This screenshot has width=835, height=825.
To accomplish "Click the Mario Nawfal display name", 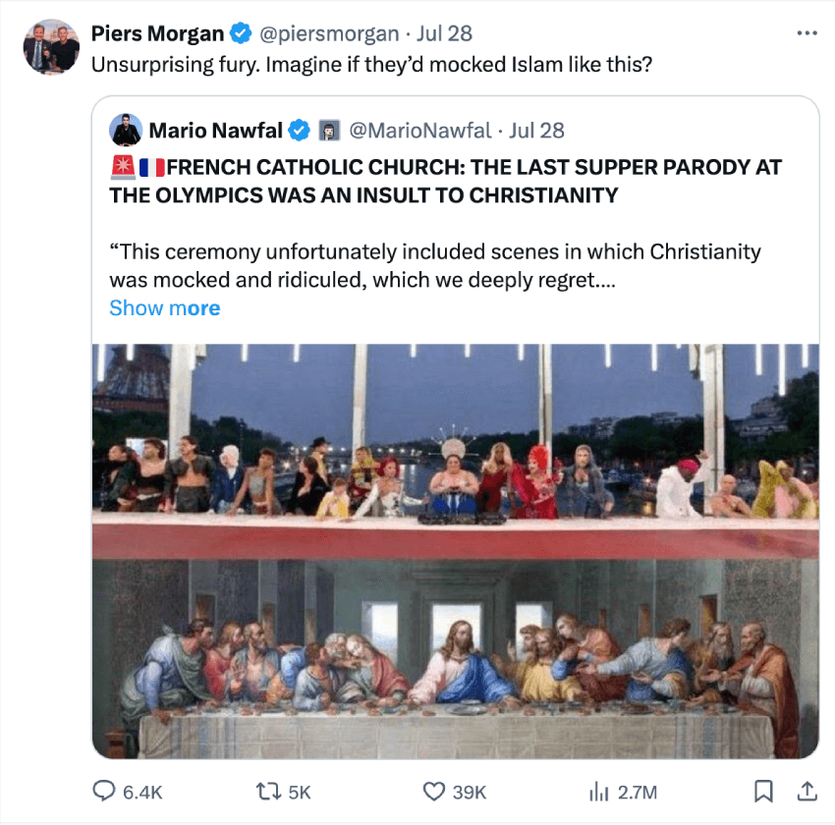I will click(215, 131).
